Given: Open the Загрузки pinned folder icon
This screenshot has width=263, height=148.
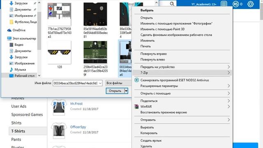Looking at the screenshot, I should coord(11,3).
